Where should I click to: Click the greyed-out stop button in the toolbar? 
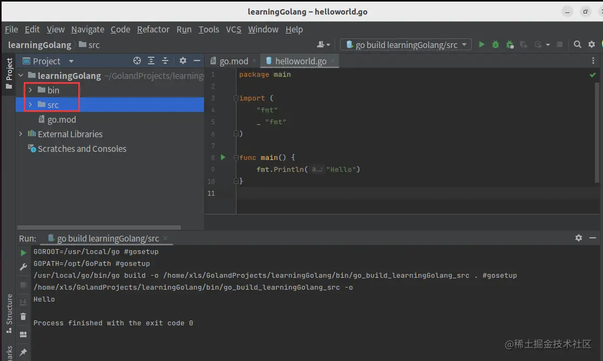[560, 45]
